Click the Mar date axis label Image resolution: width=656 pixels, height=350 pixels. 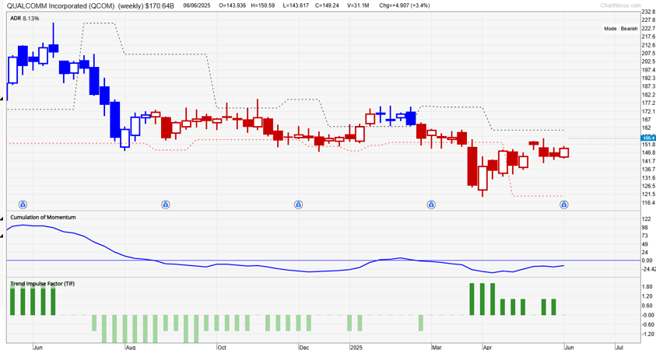tap(437, 347)
